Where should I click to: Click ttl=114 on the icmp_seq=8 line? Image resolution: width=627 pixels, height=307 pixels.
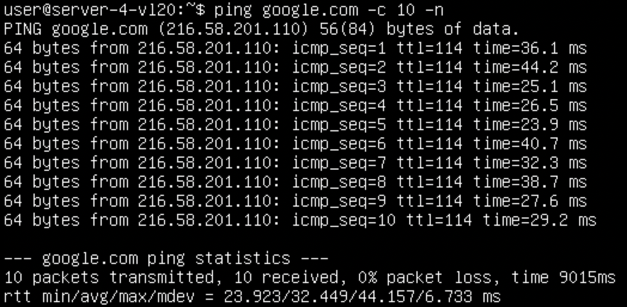[430, 182]
